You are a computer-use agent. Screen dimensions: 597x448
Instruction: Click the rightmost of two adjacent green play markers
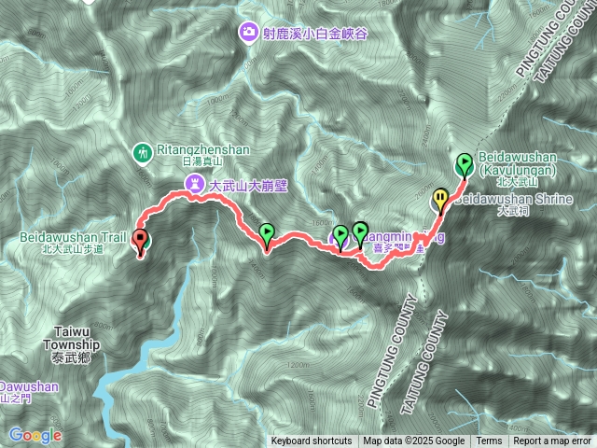coord(360,232)
